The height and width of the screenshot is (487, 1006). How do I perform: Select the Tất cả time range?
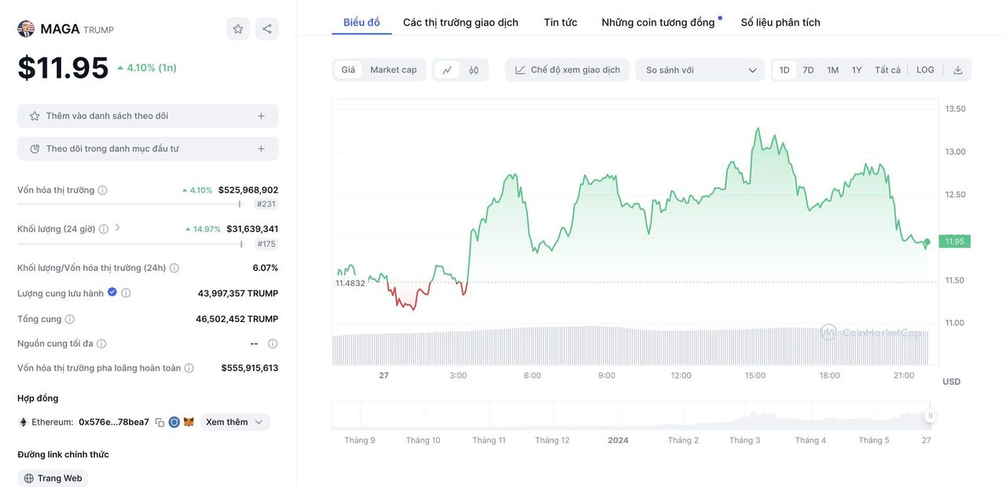[x=888, y=70]
